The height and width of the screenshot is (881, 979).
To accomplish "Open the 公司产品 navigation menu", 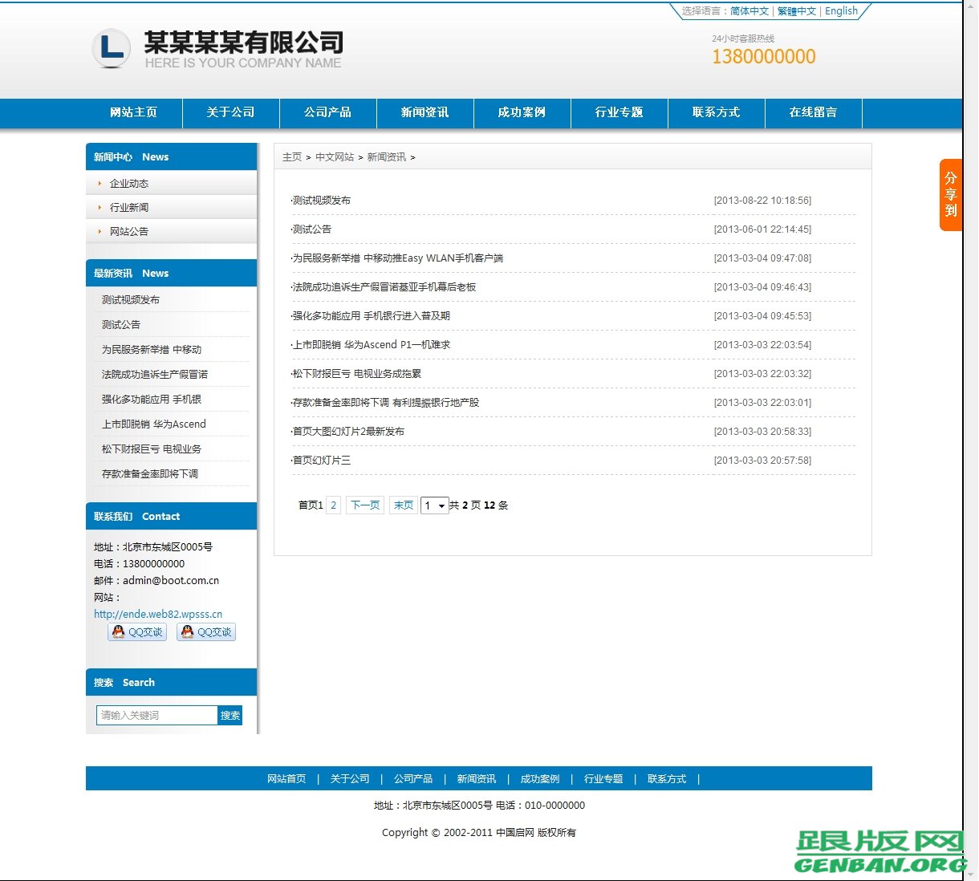I will click(x=327, y=113).
